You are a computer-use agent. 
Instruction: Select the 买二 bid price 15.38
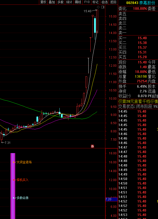point(142,43)
